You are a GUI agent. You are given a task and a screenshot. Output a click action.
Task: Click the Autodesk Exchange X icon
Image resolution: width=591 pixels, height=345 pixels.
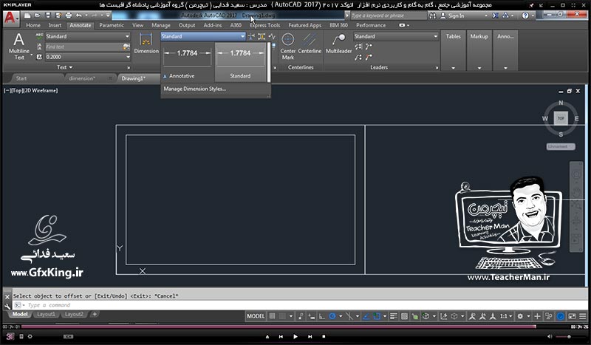click(x=495, y=16)
